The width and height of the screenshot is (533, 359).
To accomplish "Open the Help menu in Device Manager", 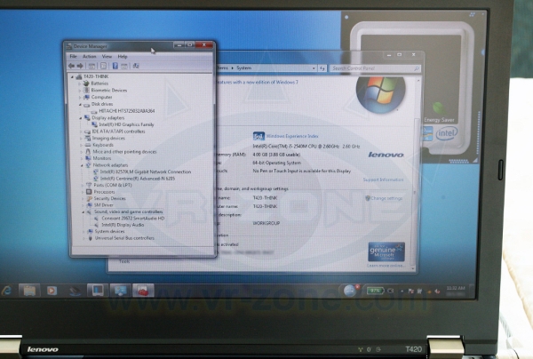I will click(123, 57).
